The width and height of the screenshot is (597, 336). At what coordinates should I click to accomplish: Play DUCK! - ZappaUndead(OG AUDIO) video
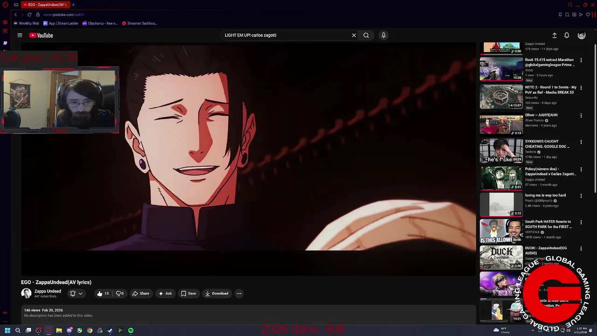(501, 258)
